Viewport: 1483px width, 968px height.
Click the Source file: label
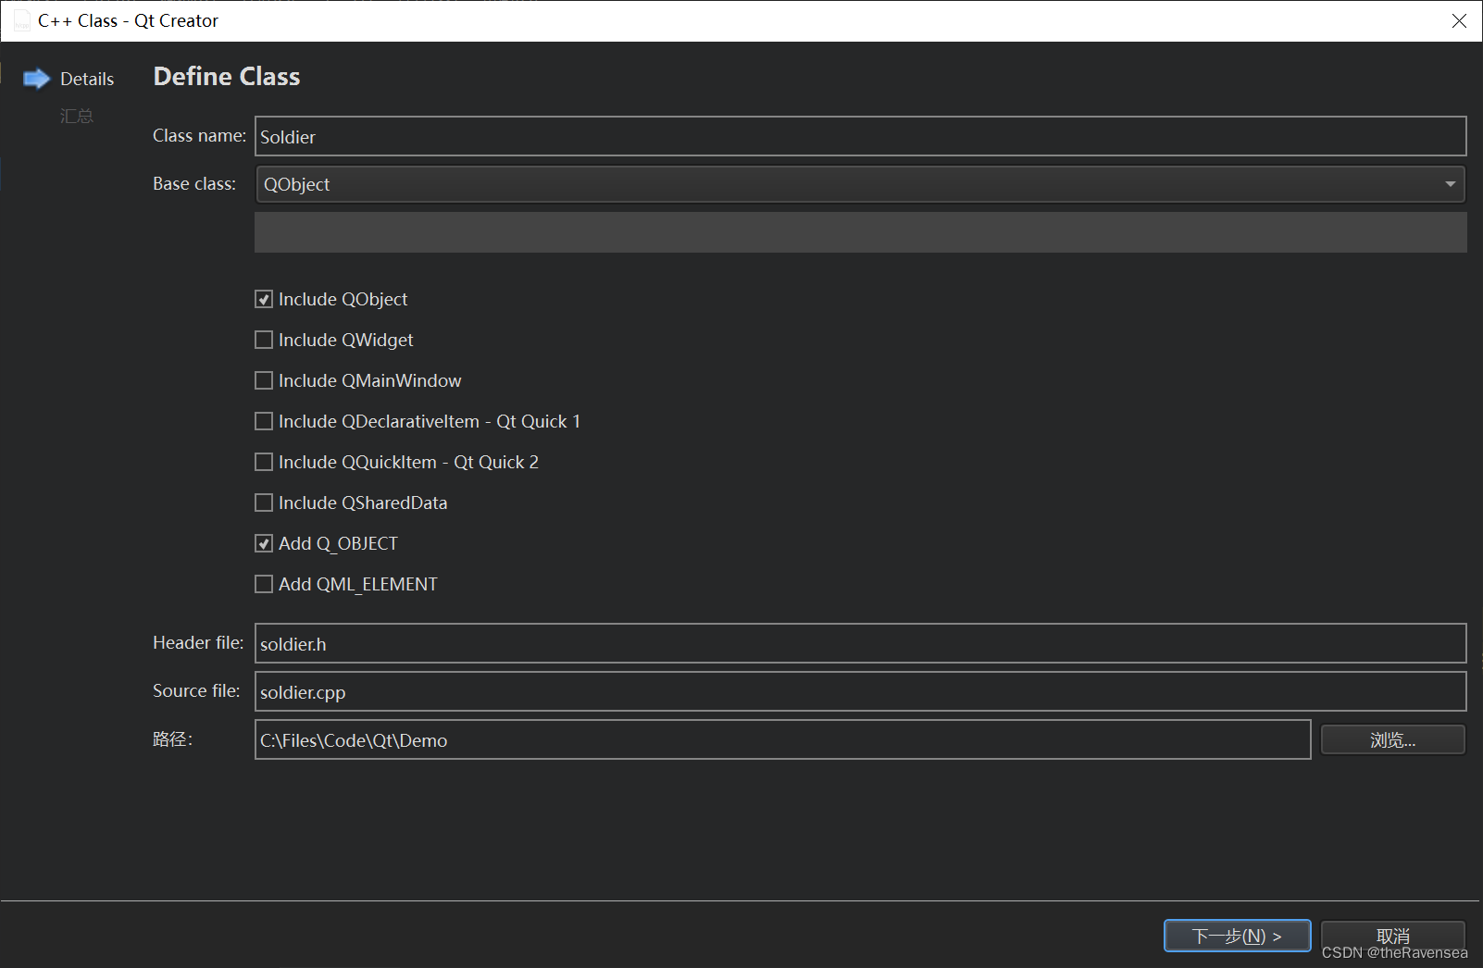click(x=196, y=690)
